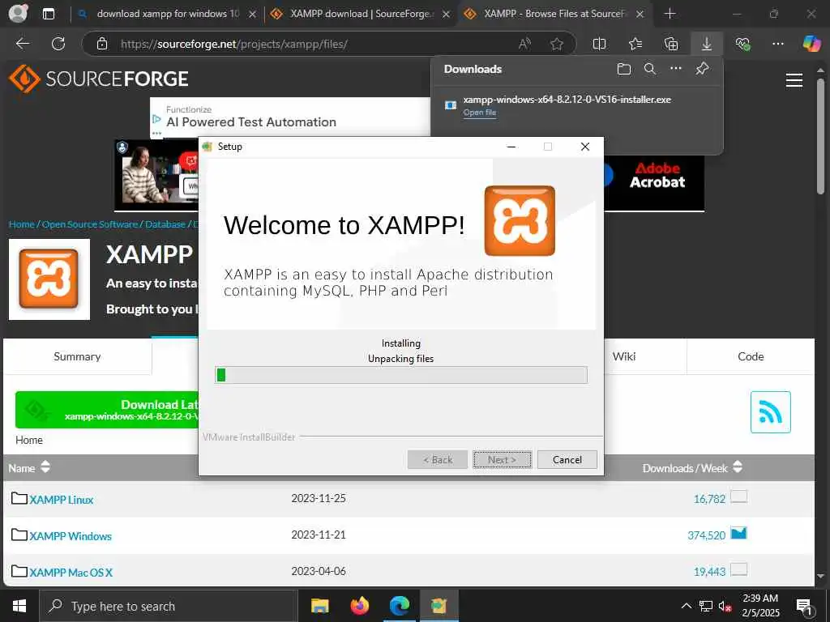Click 'Database' breadcrumb link

point(165,224)
